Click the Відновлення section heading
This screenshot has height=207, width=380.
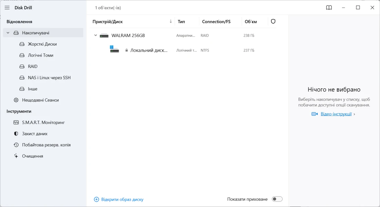click(19, 22)
